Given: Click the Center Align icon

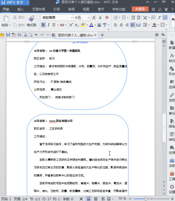Looking at the screenshot, I should tap(121, 25).
